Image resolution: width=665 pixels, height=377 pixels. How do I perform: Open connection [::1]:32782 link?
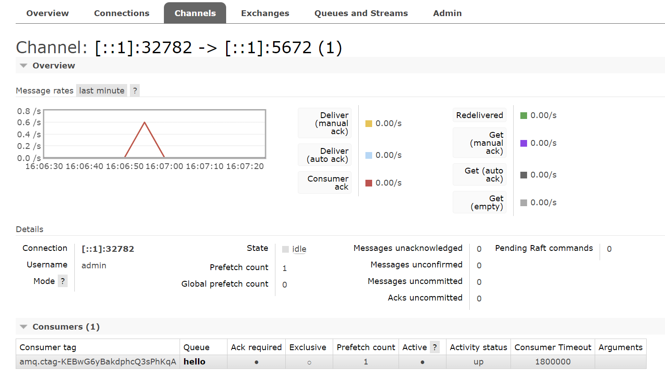click(108, 249)
